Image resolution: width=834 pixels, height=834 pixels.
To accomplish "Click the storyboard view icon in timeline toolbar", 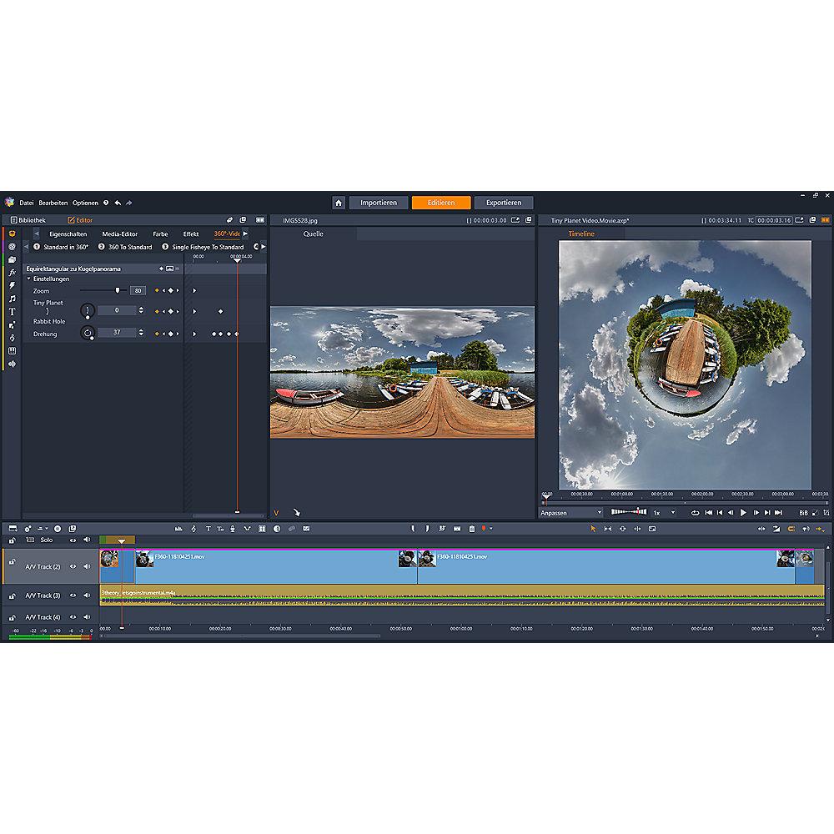I will click(x=13, y=529).
